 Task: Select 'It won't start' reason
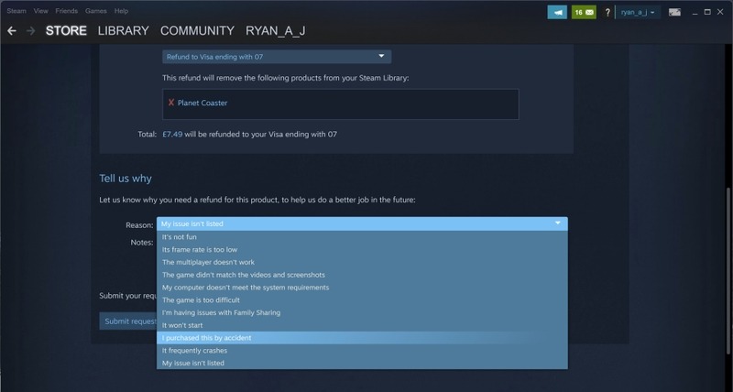tap(362, 325)
